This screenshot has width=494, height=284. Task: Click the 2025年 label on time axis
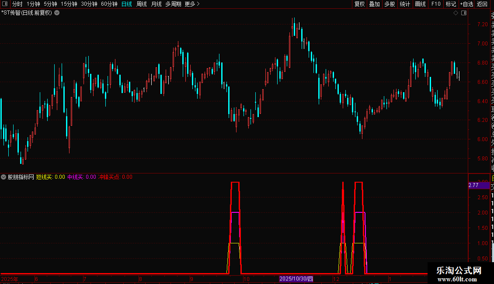(x=10, y=279)
